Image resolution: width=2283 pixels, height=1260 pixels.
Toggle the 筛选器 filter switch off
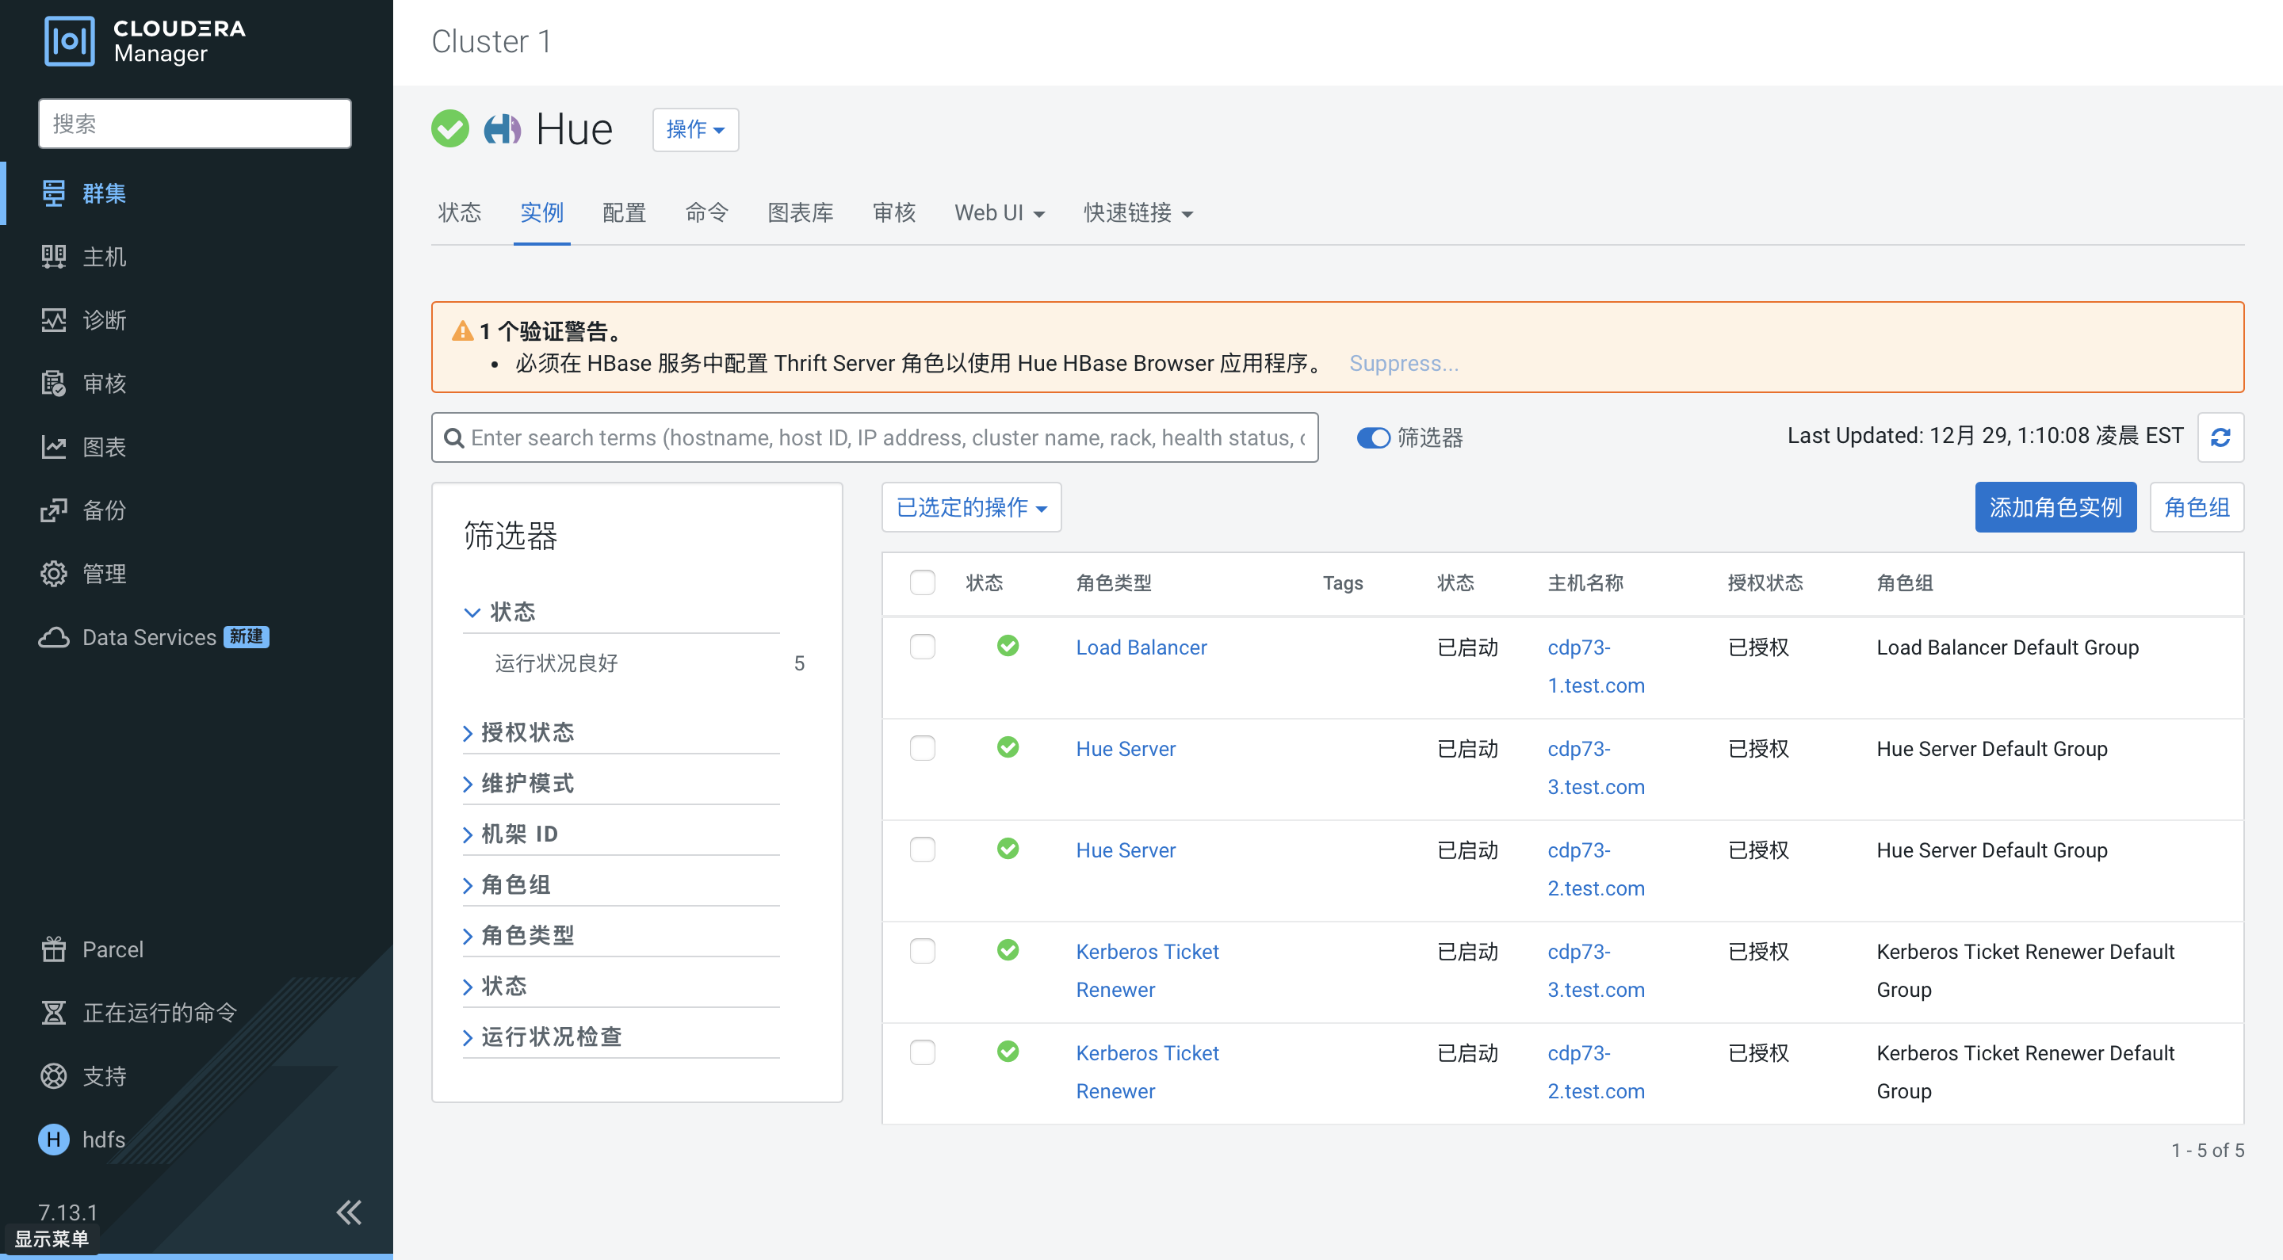pos(1373,437)
